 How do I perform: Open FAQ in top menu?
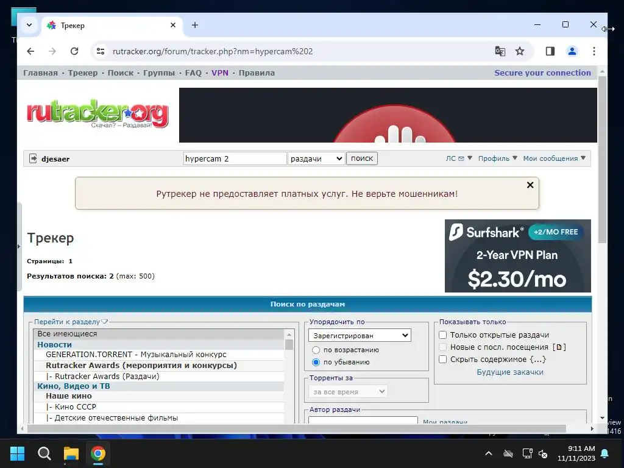click(x=193, y=73)
